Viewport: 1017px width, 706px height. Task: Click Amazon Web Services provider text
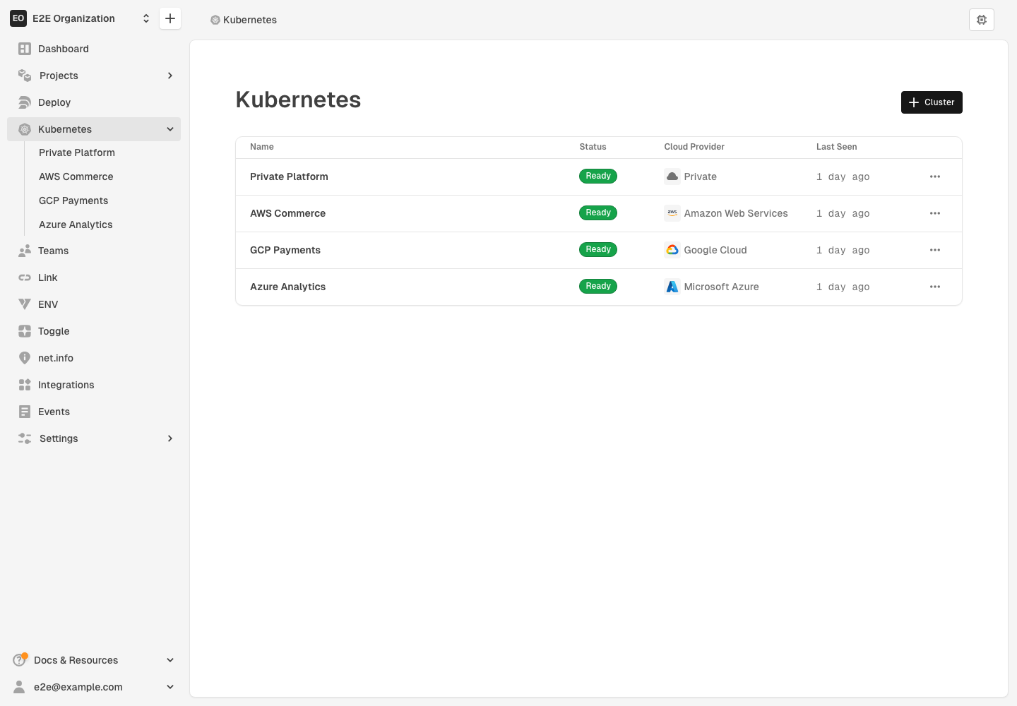(x=736, y=213)
